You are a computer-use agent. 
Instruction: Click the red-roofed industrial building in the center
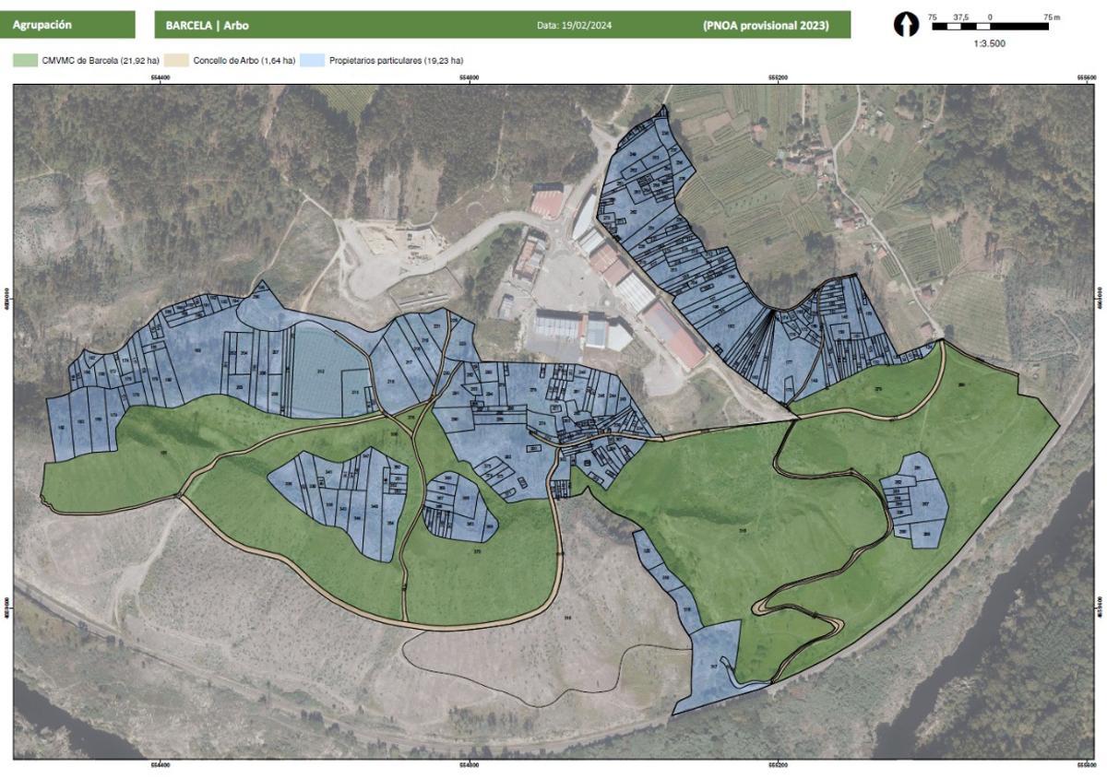673,334
